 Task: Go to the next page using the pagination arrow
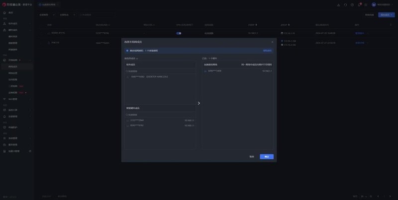tap(390, 196)
